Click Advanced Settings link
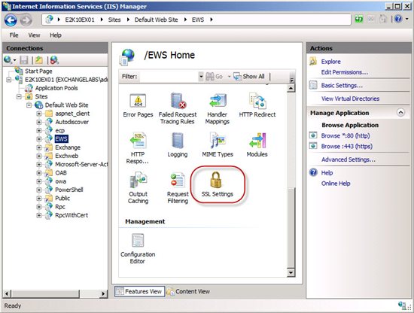The height and width of the screenshot is (313, 414). pos(349,160)
